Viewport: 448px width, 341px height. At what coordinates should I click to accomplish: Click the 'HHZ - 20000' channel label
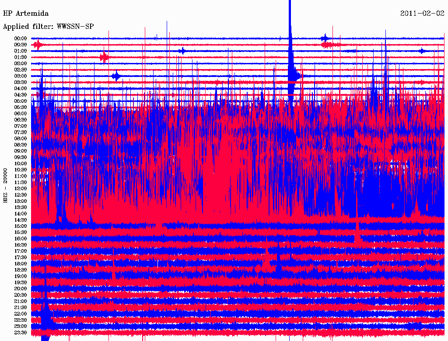pyautogui.click(x=5, y=185)
